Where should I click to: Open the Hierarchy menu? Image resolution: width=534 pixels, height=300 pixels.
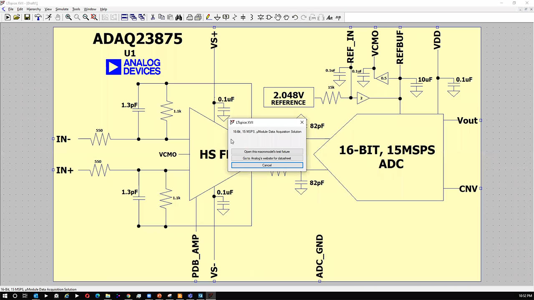(34, 9)
